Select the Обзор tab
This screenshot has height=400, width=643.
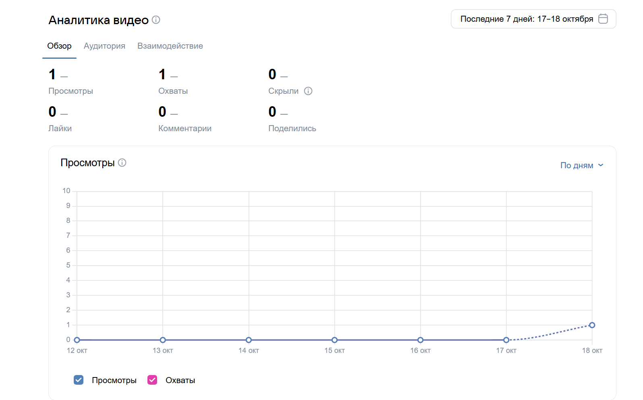[59, 46]
